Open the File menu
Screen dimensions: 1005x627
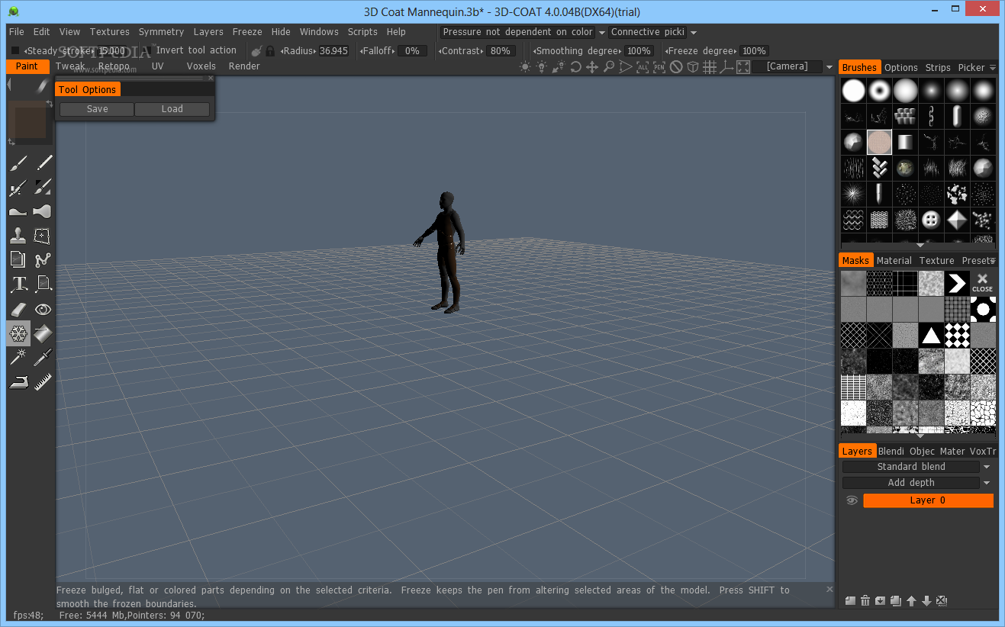pyautogui.click(x=17, y=32)
